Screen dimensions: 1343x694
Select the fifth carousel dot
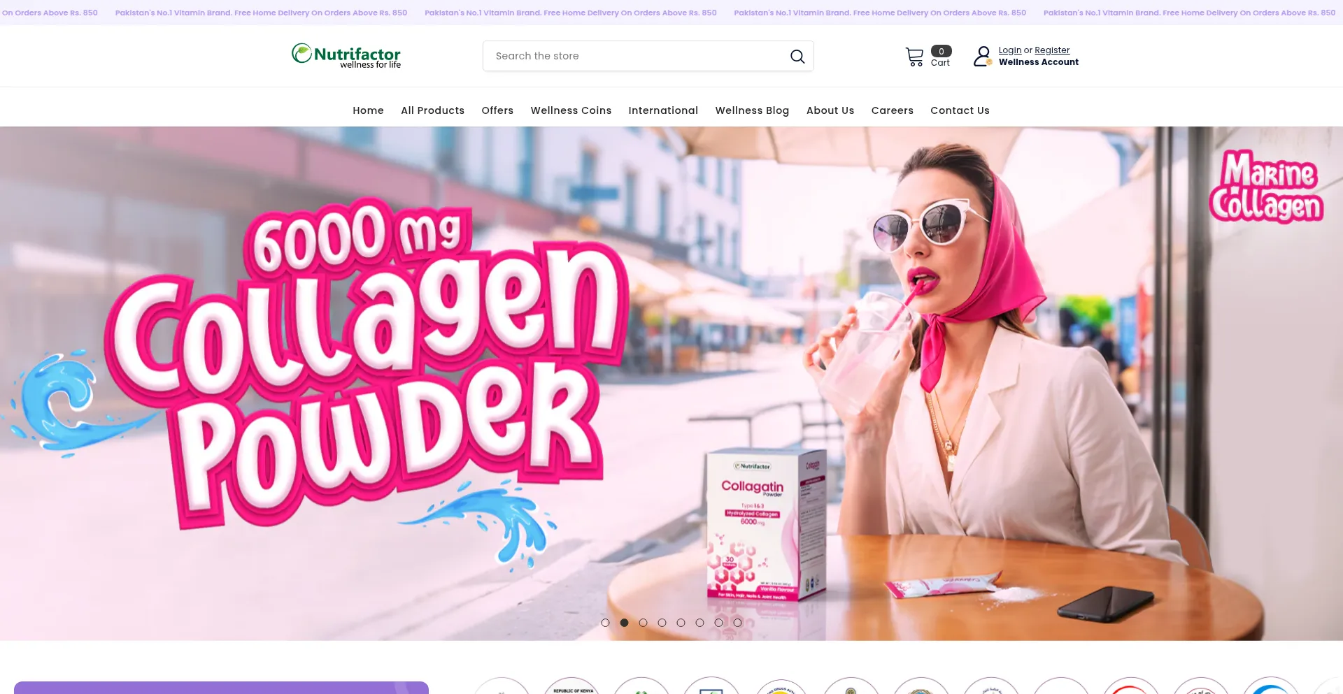click(x=681, y=623)
